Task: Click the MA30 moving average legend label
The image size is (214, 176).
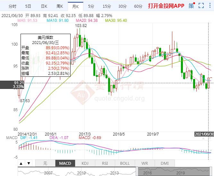Action: [x=117, y=21]
